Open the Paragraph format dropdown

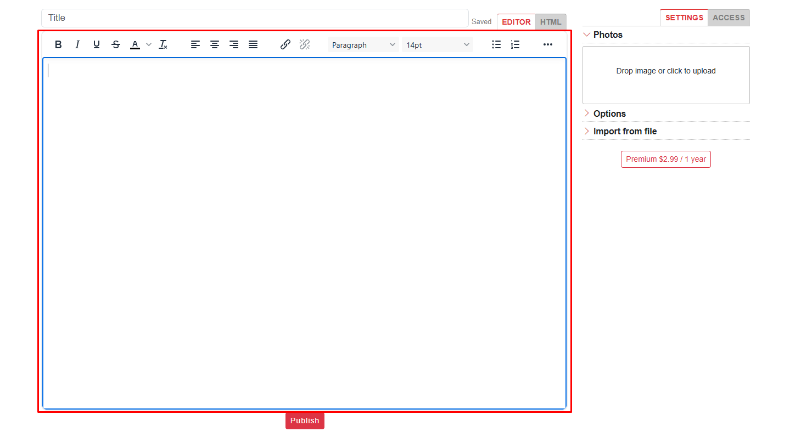(363, 45)
